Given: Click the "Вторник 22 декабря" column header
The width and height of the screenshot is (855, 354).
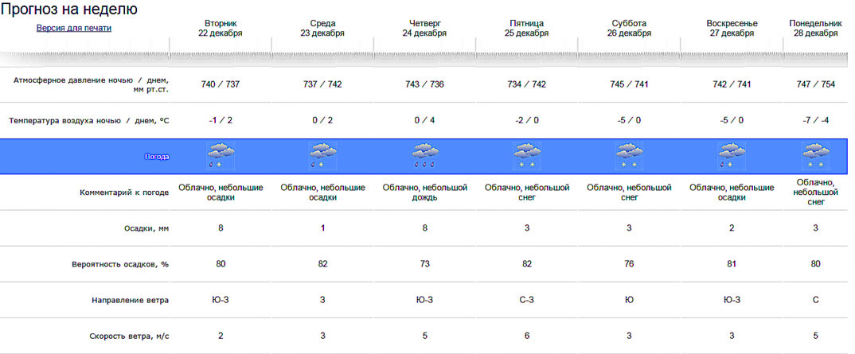Looking at the screenshot, I should pos(221,29).
